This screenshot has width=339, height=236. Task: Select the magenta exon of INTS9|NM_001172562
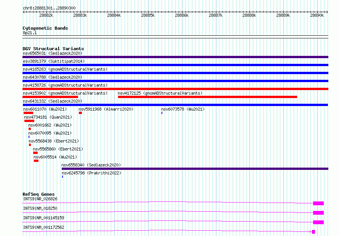pyautogui.click(x=313, y=232)
